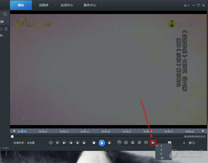208x163 pixels.
Task: Click the playback progress slider handle
Action: pyautogui.click(x=12, y=136)
